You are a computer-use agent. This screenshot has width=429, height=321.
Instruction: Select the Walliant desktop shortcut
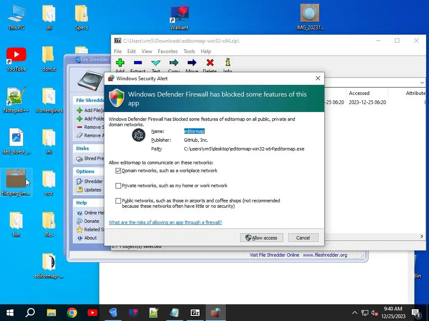tap(179, 18)
